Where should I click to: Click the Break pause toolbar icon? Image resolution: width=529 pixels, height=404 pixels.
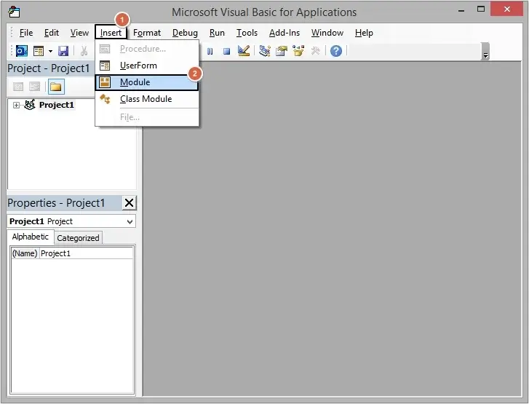tap(210, 51)
